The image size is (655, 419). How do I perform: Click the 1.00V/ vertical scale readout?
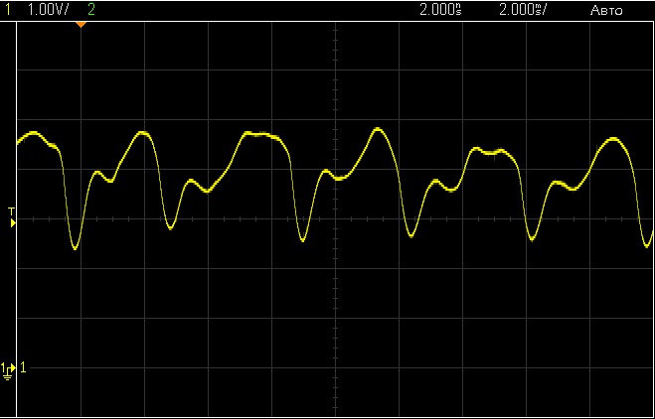(47, 10)
